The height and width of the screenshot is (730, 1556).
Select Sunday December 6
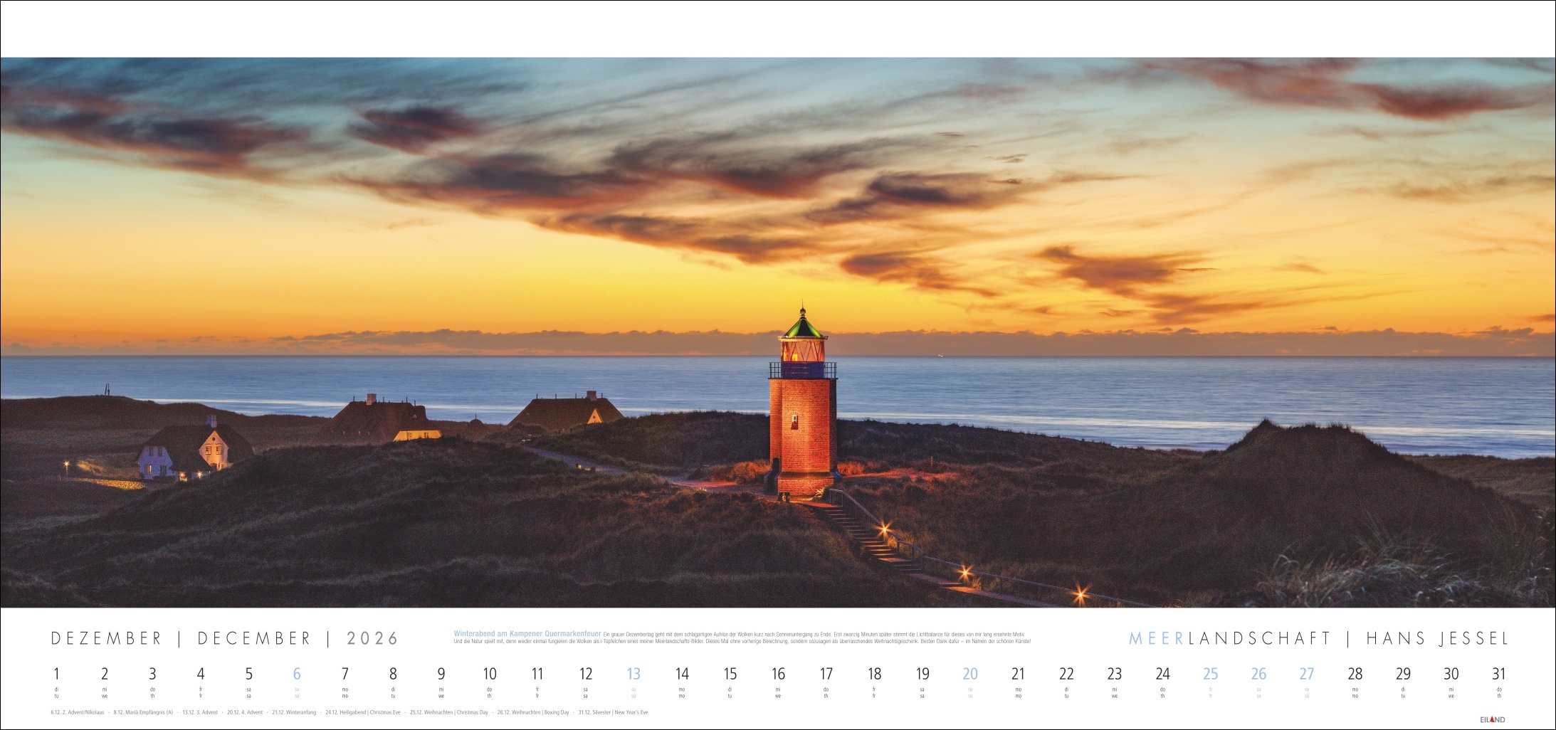(297, 674)
